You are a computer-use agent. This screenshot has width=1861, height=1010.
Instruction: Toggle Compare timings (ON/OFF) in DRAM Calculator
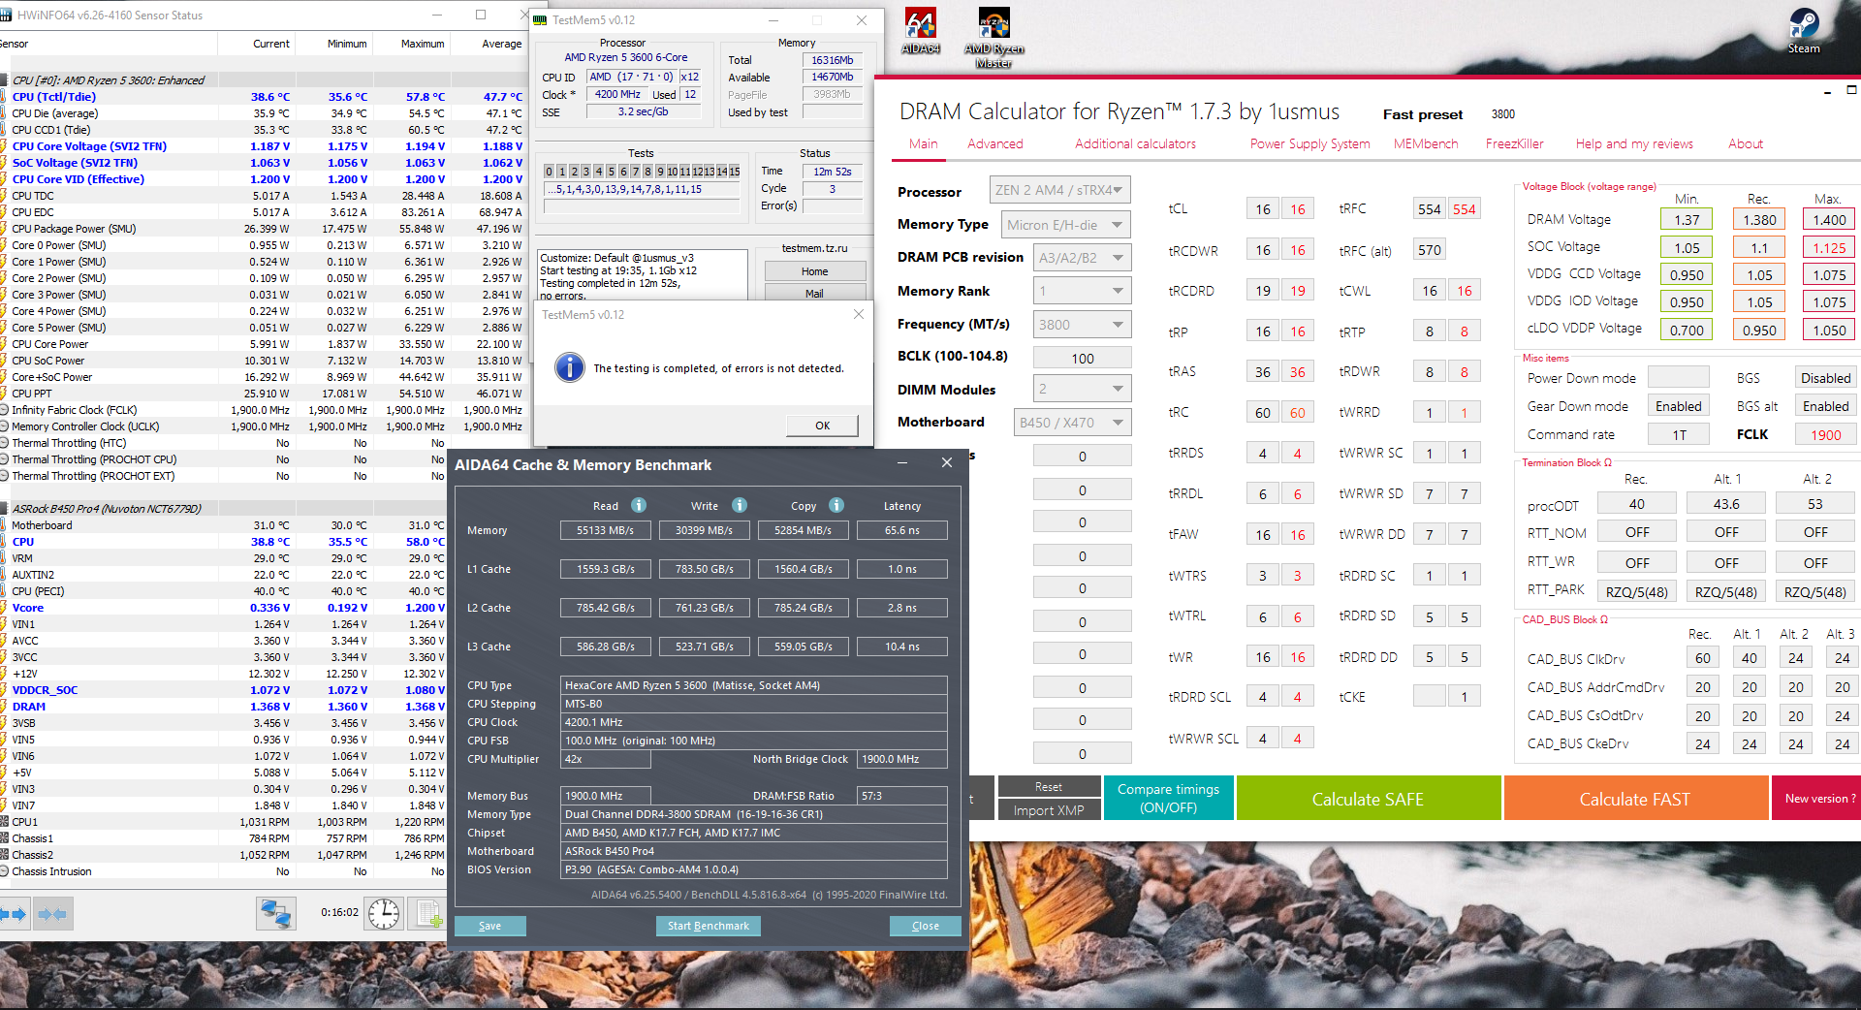[1168, 798]
